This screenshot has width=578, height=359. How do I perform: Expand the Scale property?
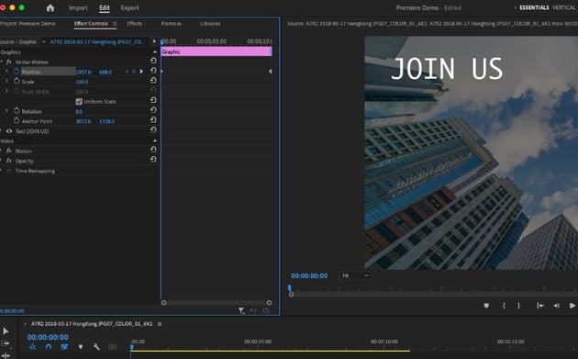coord(6,81)
